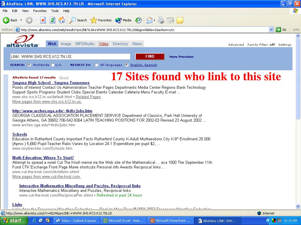Open the Media pane in toolbar
The height and width of the screenshot is (225, 301).
click(x=123, y=20)
